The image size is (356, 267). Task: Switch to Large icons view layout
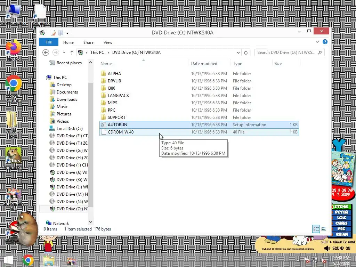[x=324, y=229]
